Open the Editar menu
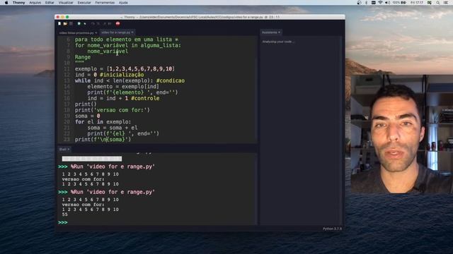Screen dimensions: 453x254 50,3
